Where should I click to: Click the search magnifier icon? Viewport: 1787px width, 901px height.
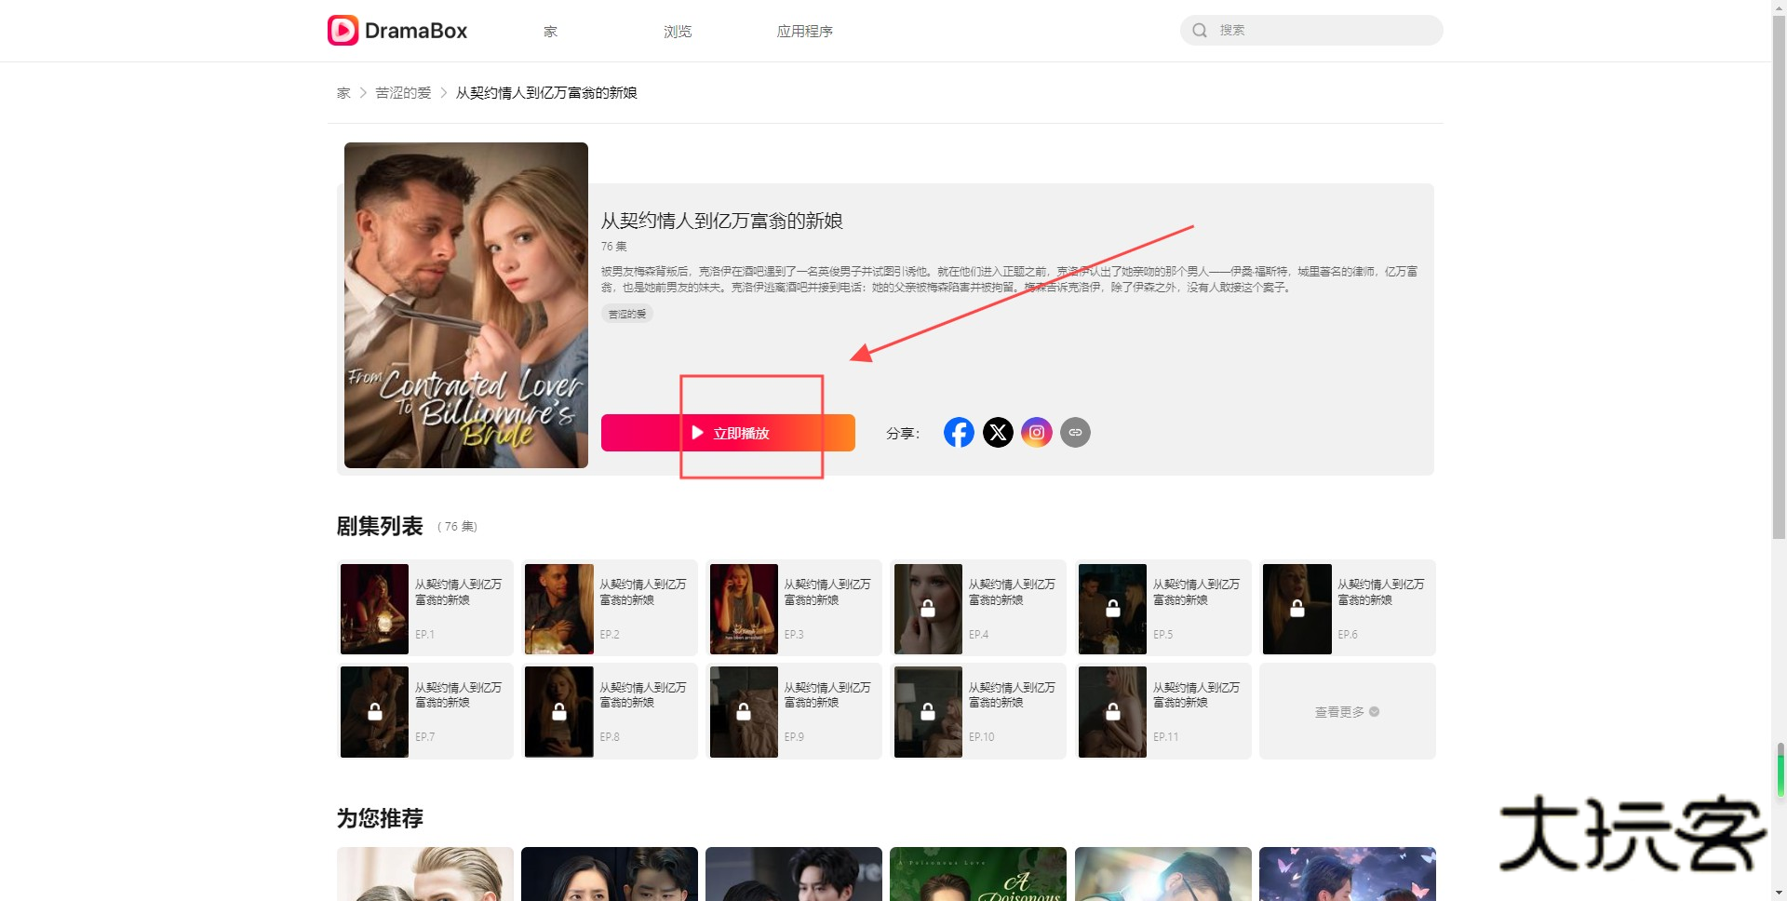click(1200, 31)
